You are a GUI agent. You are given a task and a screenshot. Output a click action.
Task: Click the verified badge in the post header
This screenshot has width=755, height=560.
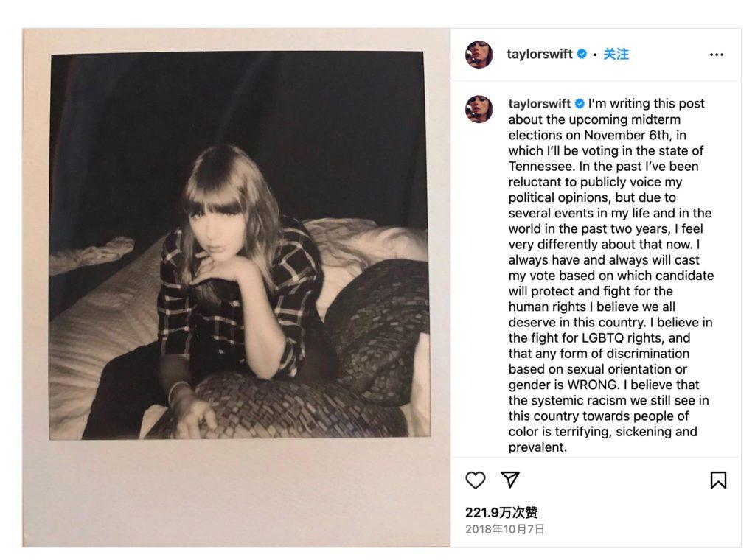(x=582, y=54)
